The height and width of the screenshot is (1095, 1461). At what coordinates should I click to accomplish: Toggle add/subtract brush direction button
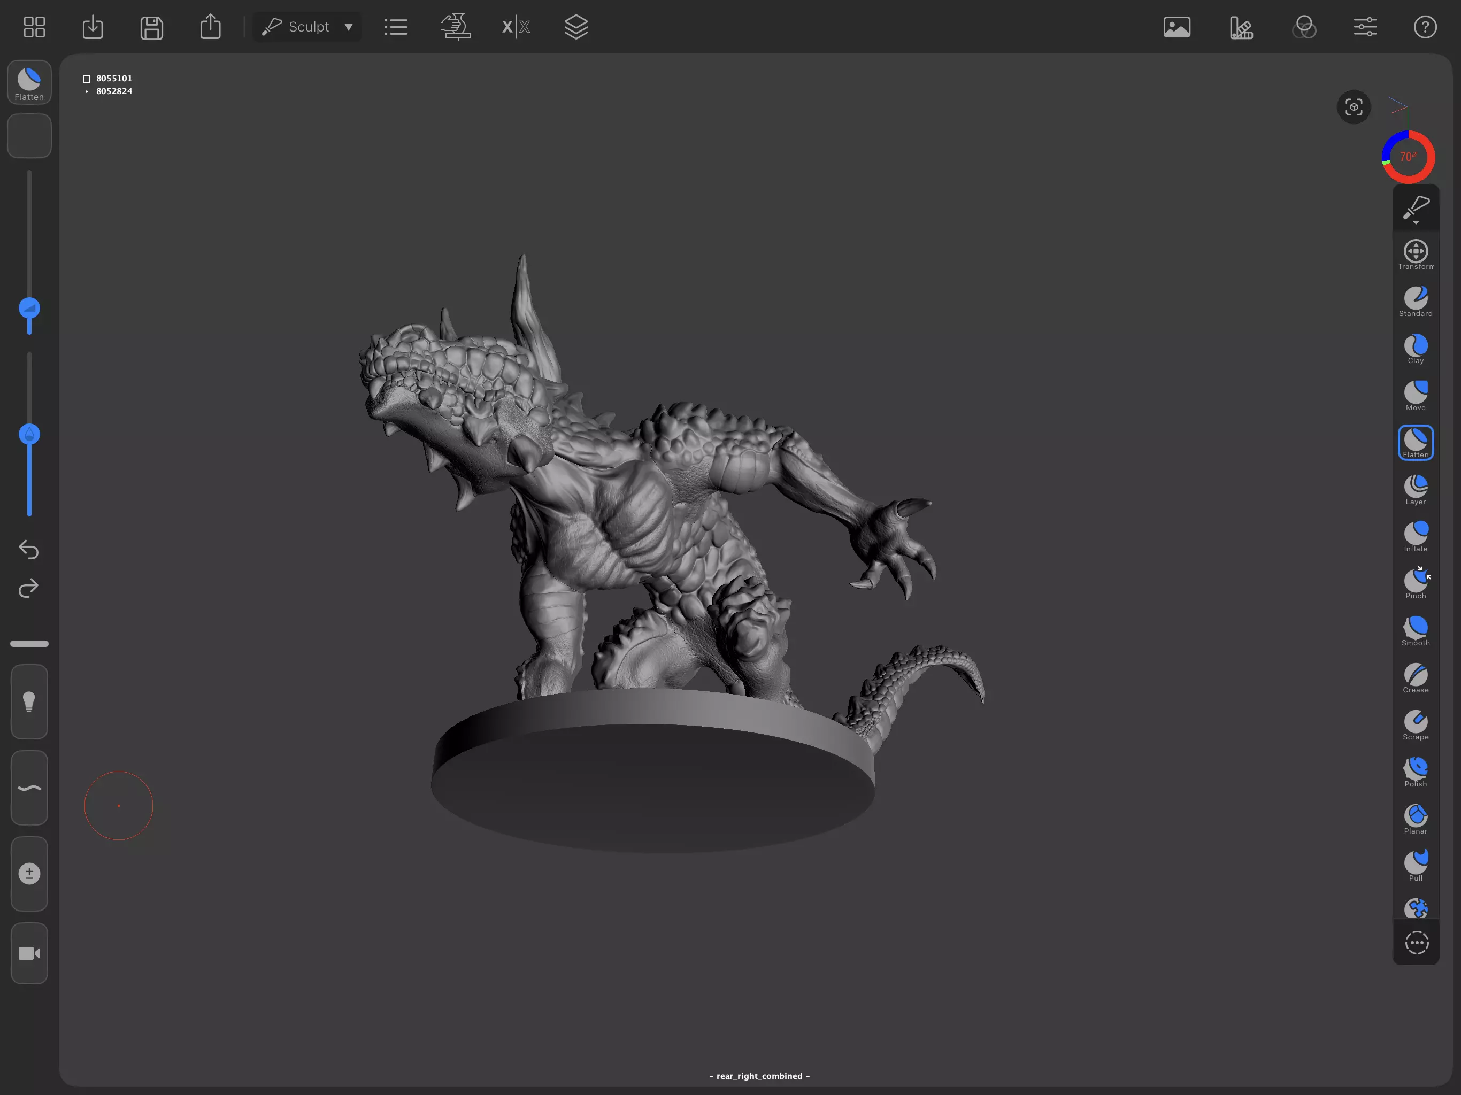coord(29,873)
